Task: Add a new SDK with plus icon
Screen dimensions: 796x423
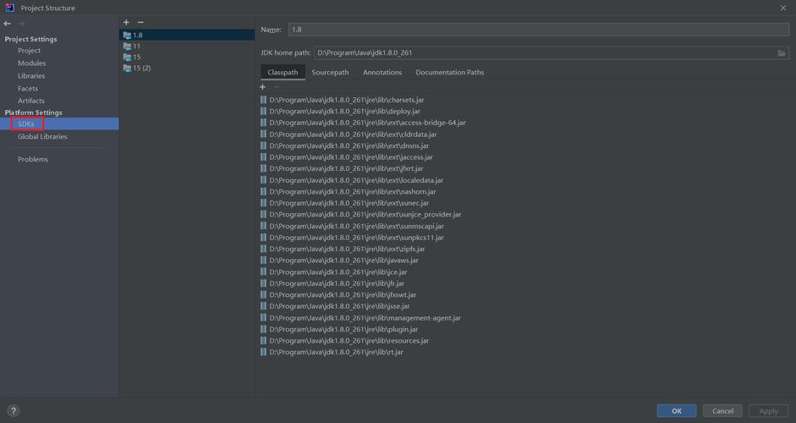Action: point(126,22)
